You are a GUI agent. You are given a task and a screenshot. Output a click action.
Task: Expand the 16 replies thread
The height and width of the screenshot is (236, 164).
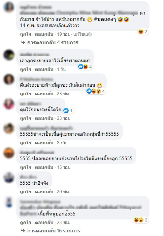coord(54,231)
